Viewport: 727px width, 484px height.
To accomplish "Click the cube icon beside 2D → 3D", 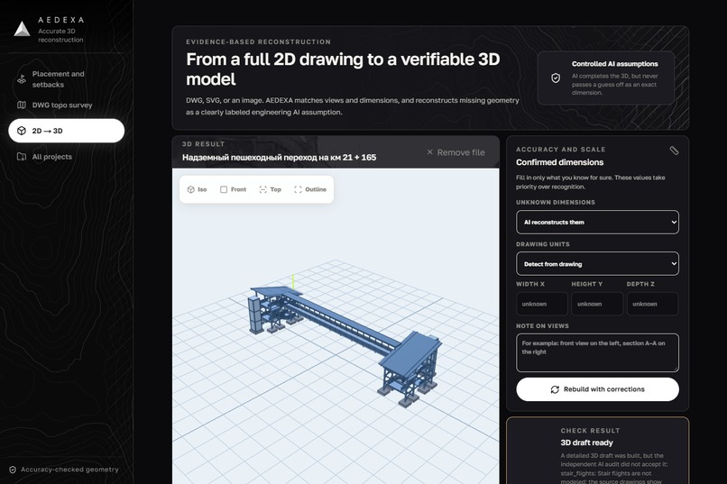I will point(22,131).
